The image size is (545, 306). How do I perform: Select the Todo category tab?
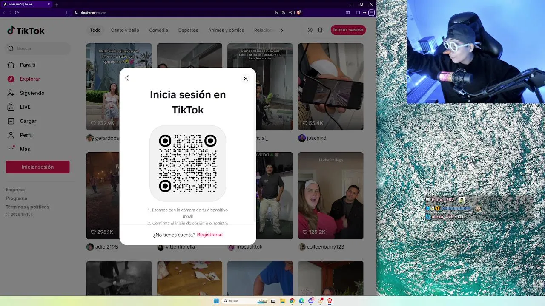(95, 30)
